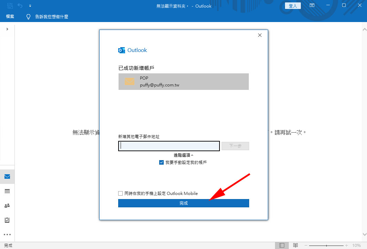
Task: Click the zoom slider track
Action: pos(326,246)
